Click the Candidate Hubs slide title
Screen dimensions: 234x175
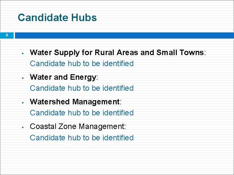click(57, 17)
